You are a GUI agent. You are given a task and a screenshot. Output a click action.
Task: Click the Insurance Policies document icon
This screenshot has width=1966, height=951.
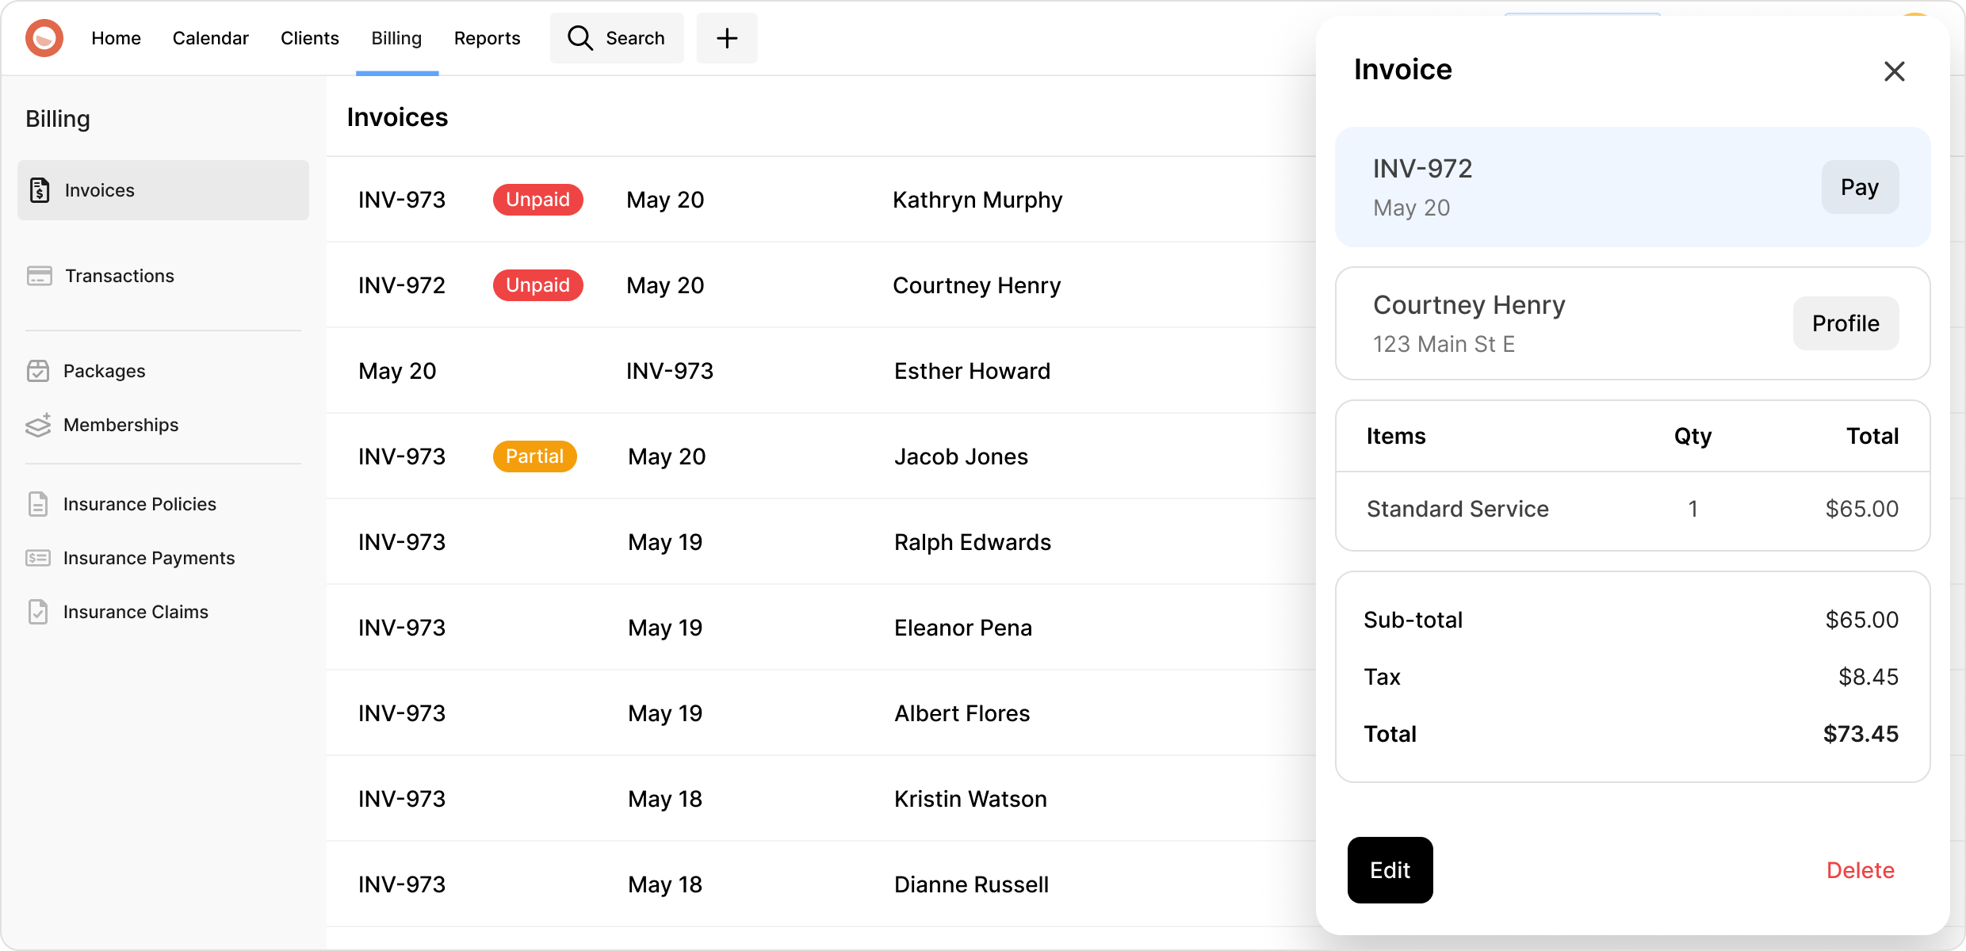click(x=38, y=504)
